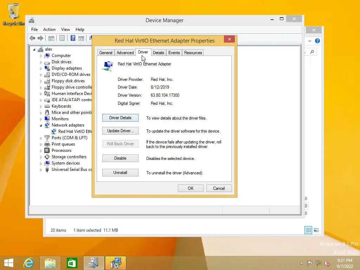Click the Device Manager taskbar icon
Screen dimensions: 360x270
tap(94, 263)
